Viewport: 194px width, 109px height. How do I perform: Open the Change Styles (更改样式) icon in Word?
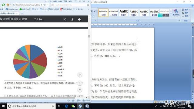coord(176,12)
